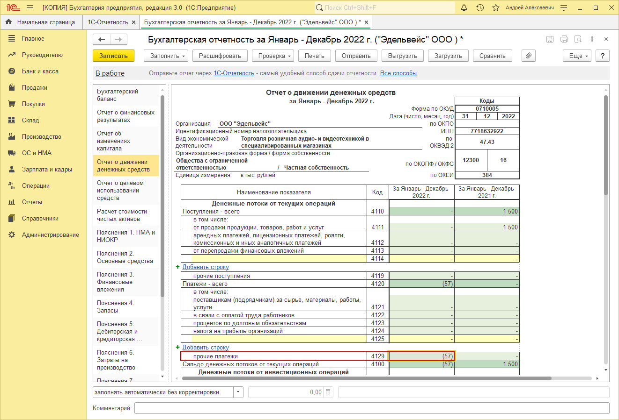This screenshot has height=420, width=619.
Task: Open Отчеты section in sidebar
Action: (32, 202)
